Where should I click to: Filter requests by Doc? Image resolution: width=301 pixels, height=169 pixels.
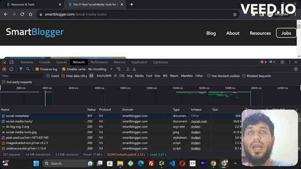pyautogui.click(x=158, y=76)
